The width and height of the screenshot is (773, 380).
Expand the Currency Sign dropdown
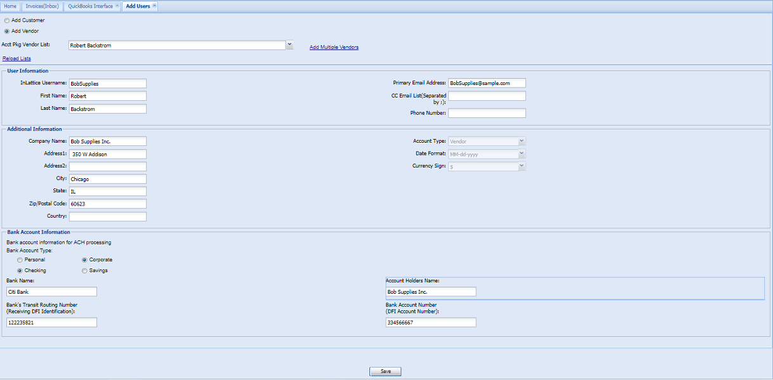coord(522,166)
